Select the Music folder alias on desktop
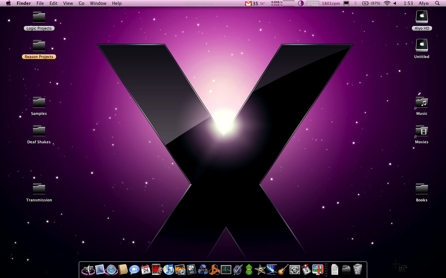This screenshot has height=278, width=446. (x=422, y=106)
